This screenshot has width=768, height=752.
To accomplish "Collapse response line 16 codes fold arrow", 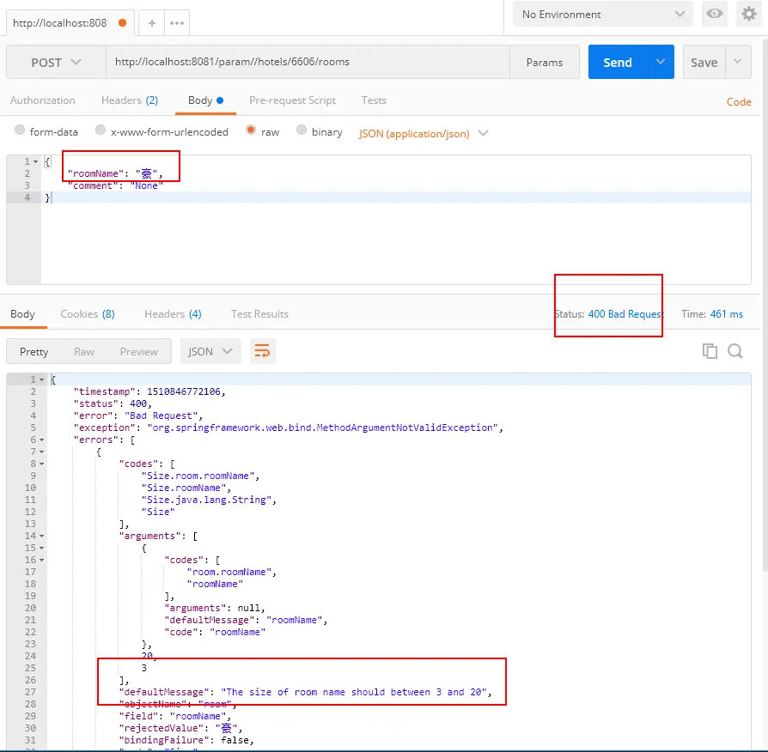I will coord(41,560).
